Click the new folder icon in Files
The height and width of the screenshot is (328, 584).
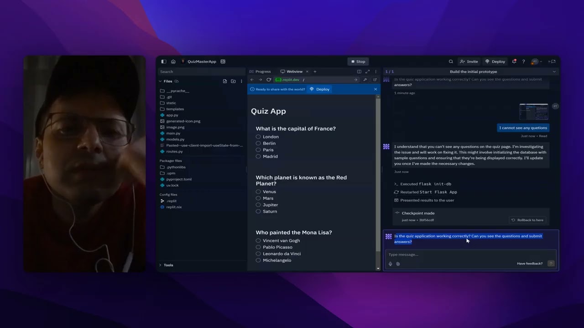233,81
